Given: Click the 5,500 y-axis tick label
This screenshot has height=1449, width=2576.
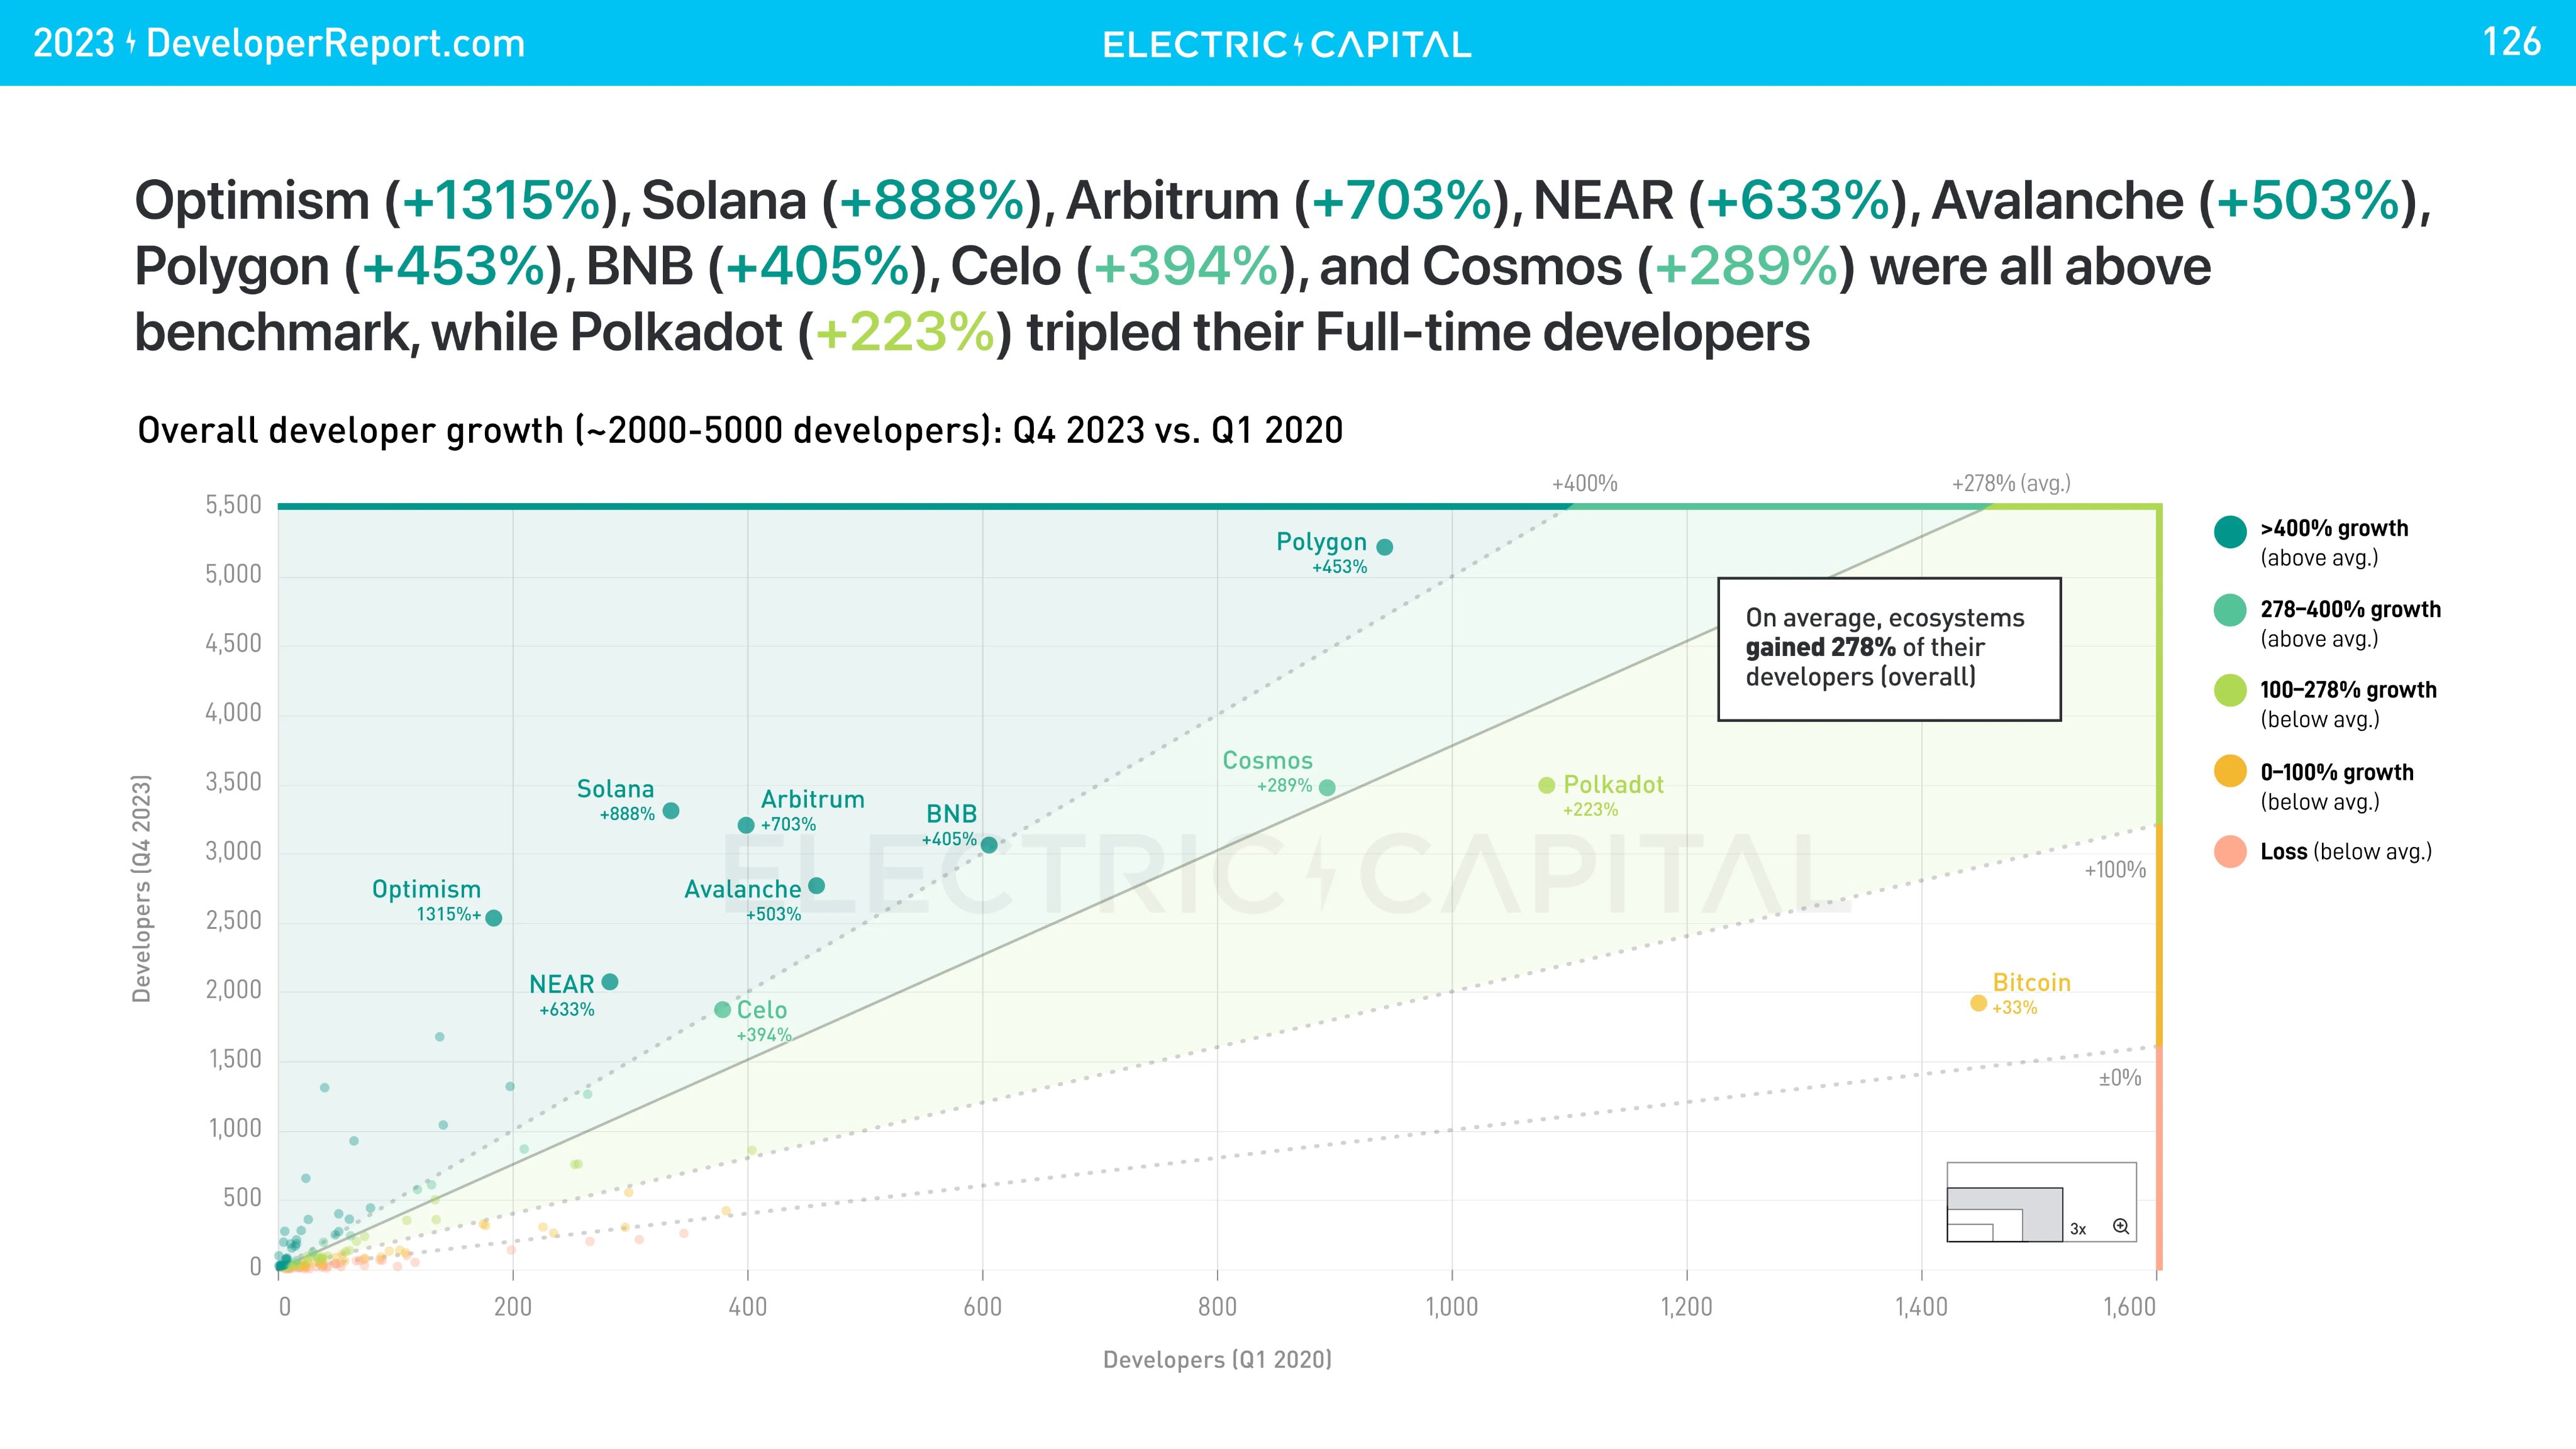Looking at the screenshot, I should click(233, 505).
